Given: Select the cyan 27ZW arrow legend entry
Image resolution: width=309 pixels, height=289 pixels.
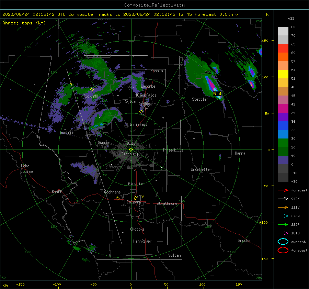Looking at the screenshot, I should (283, 216).
